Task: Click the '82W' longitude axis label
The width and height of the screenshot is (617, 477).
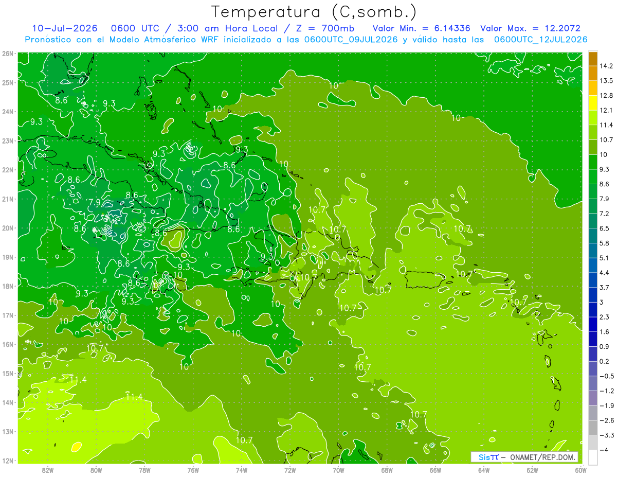Action: [x=48, y=470]
